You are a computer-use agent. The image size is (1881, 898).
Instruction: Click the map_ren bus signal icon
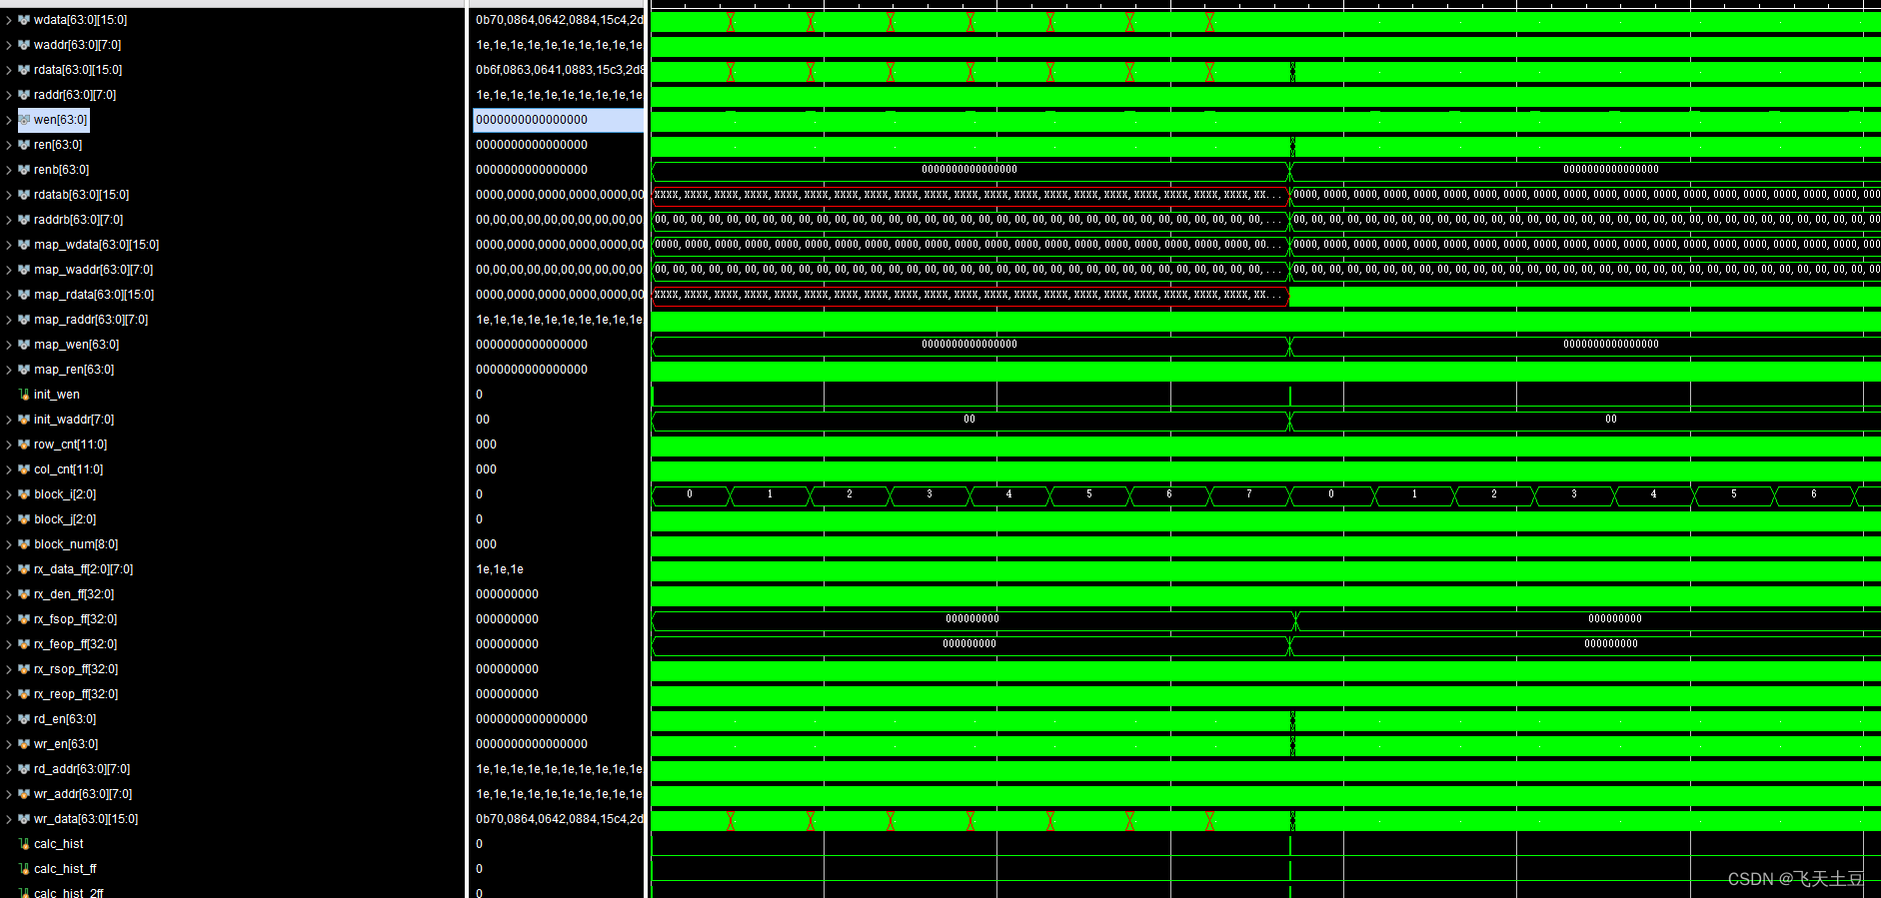(24, 370)
